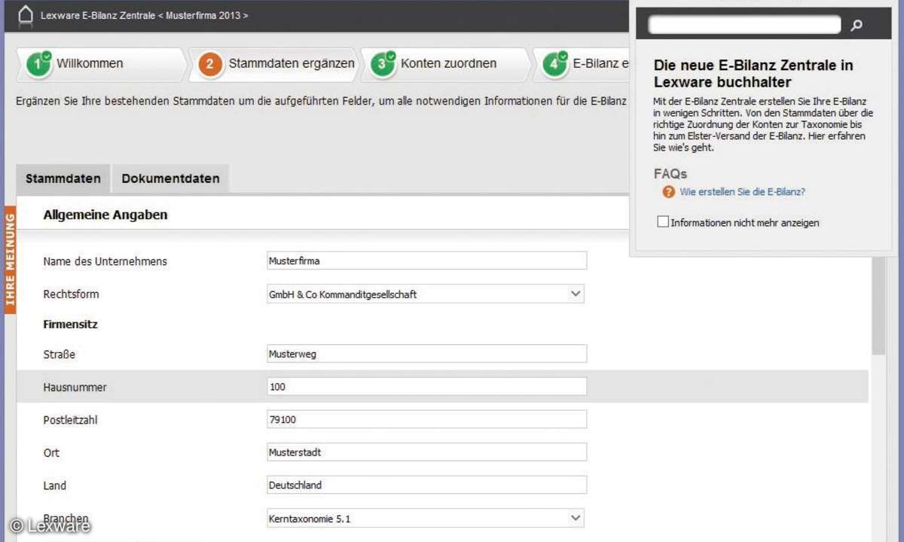This screenshot has width=904, height=542.
Task: Check 'Informationen nicht mehr anzeigen' box
Action: [x=663, y=222]
